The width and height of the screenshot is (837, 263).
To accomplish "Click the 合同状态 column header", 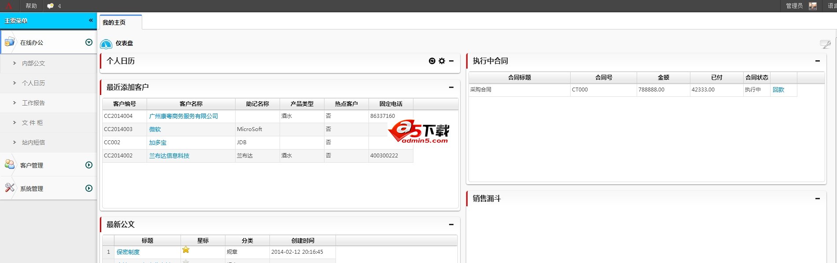I will tap(757, 77).
